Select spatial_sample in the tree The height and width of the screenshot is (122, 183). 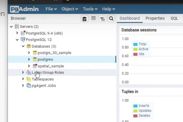[x=51, y=66]
